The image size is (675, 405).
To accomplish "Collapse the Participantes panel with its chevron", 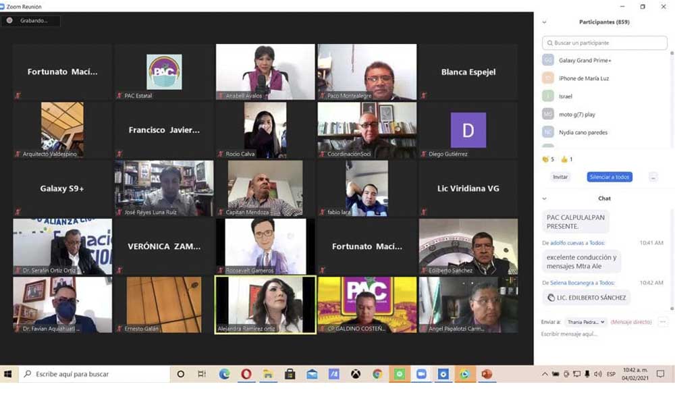I will (545, 22).
